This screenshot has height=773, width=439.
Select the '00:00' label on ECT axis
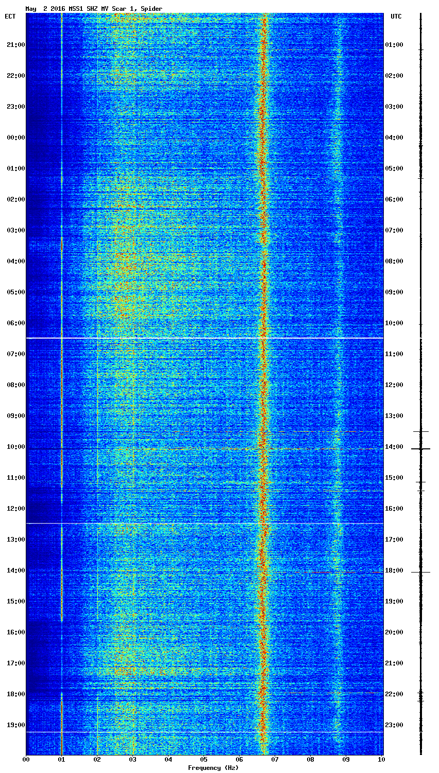pos(15,138)
